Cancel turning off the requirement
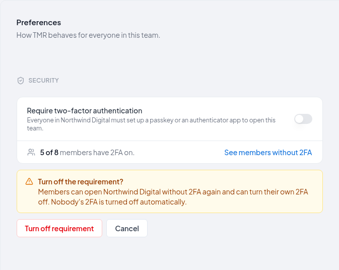This screenshot has height=270, width=339. pos(127,228)
